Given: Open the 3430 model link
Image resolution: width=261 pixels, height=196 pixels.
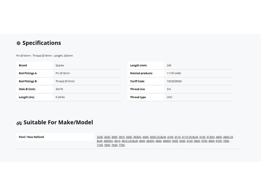Looking at the screenshot, I should (x=107, y=137).
